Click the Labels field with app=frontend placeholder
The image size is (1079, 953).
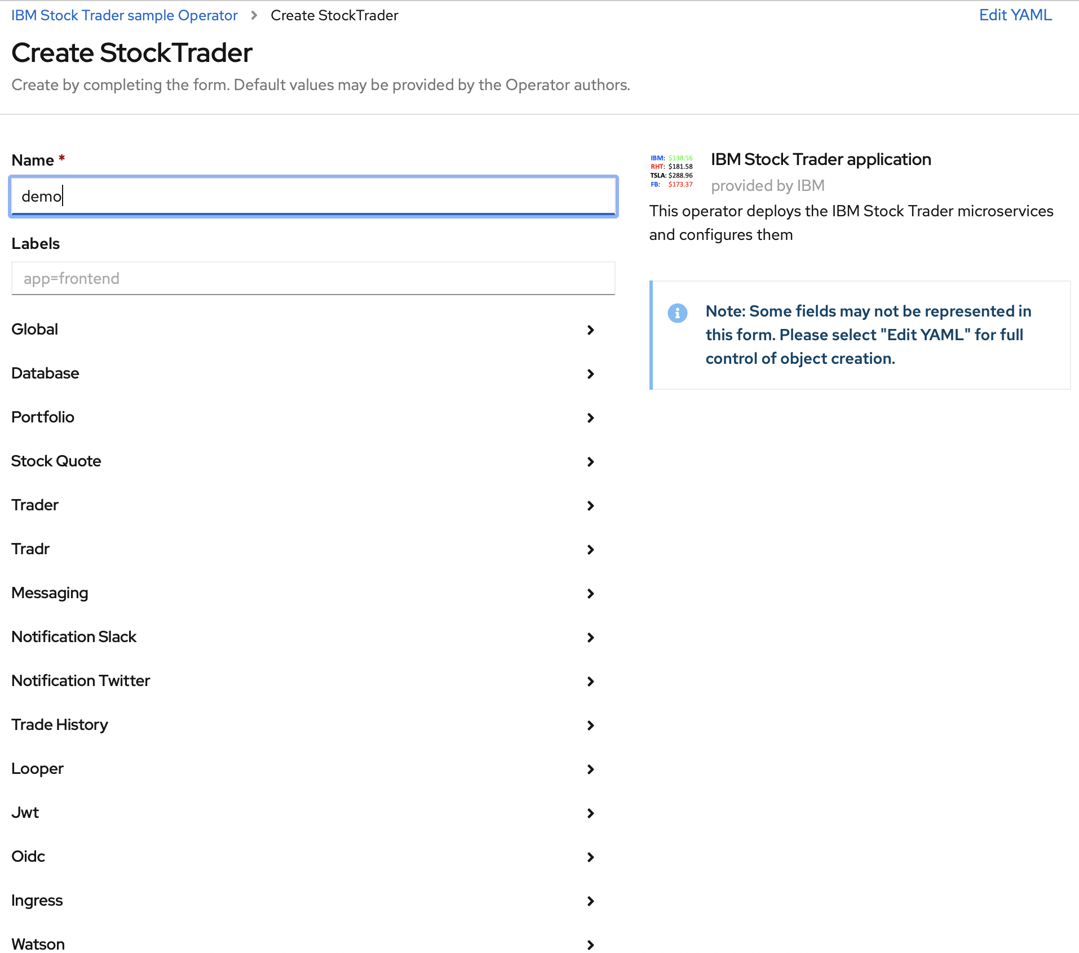[313, 278]
